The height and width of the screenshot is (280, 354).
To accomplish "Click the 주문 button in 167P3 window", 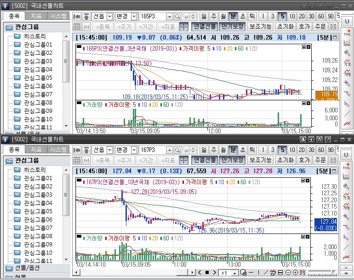I will click(x=320, y=160).
